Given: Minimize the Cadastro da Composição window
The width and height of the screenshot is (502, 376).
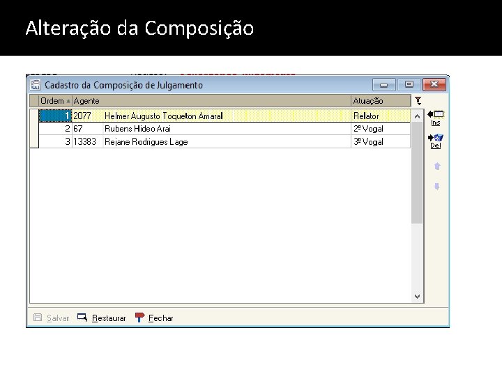Looking at the screenshot, I should tap(384, 85).
